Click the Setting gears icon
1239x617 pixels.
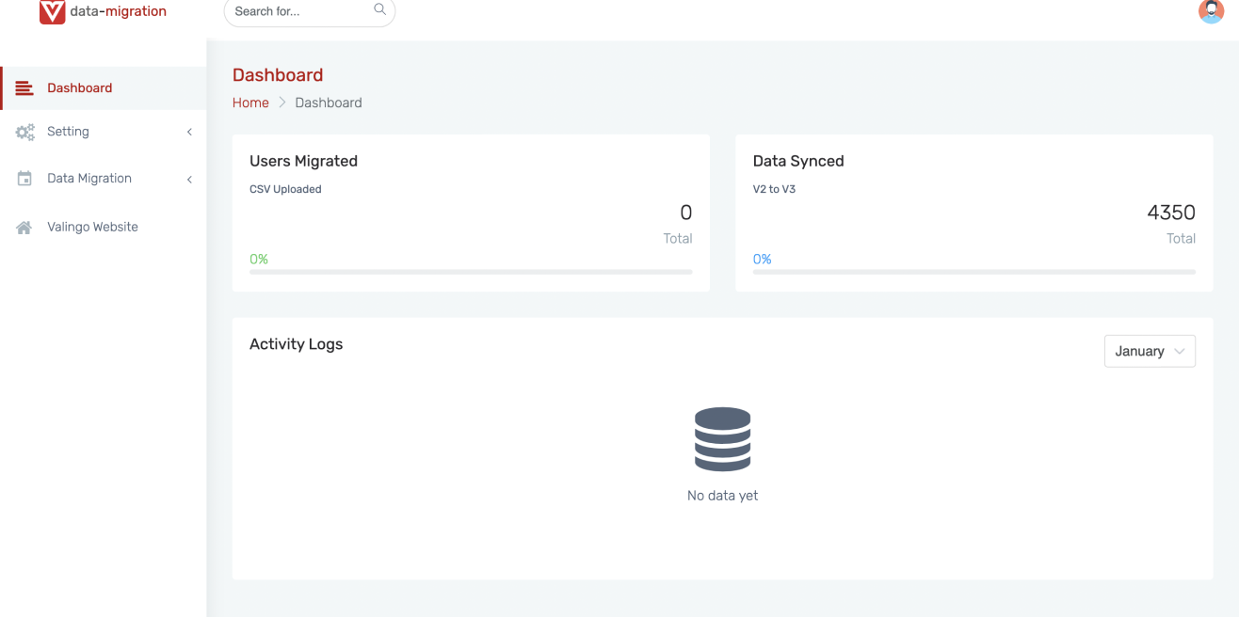tap(24, 133)
